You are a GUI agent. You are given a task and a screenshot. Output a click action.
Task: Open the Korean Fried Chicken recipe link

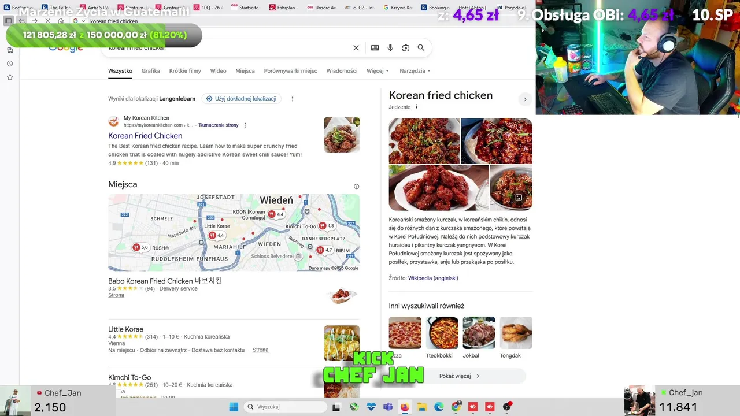[145, 136]
